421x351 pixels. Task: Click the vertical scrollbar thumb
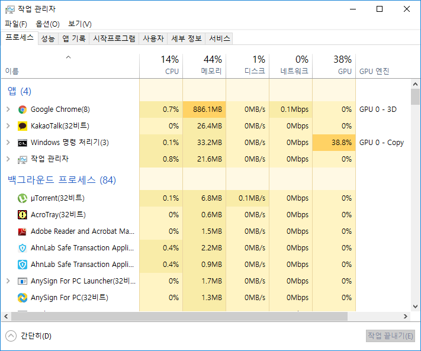tap(415, 97)
